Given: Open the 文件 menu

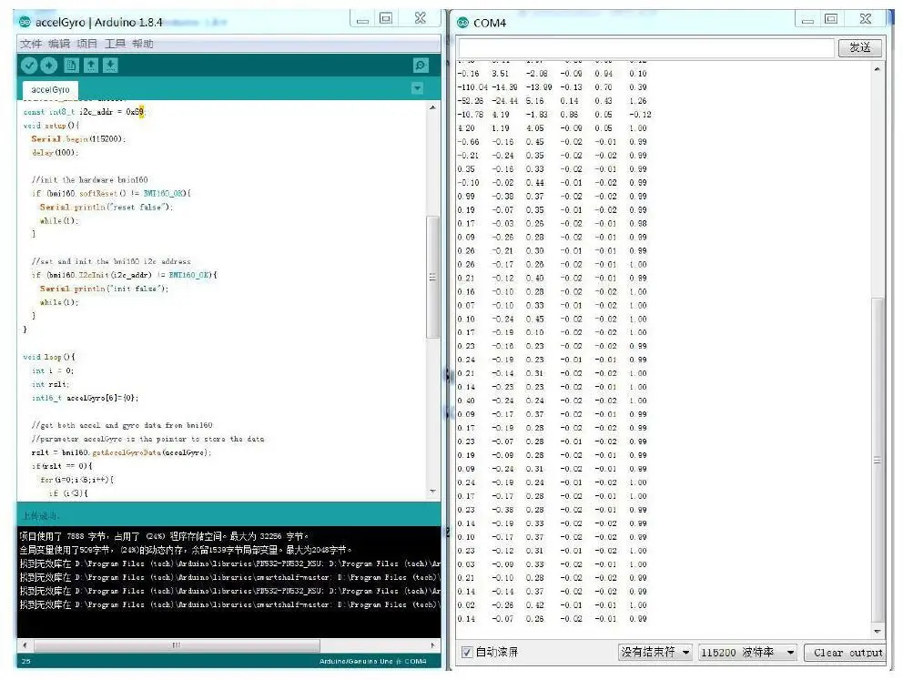Looking at the screenshot, I should pyautogui.click(x=31, y=44).
